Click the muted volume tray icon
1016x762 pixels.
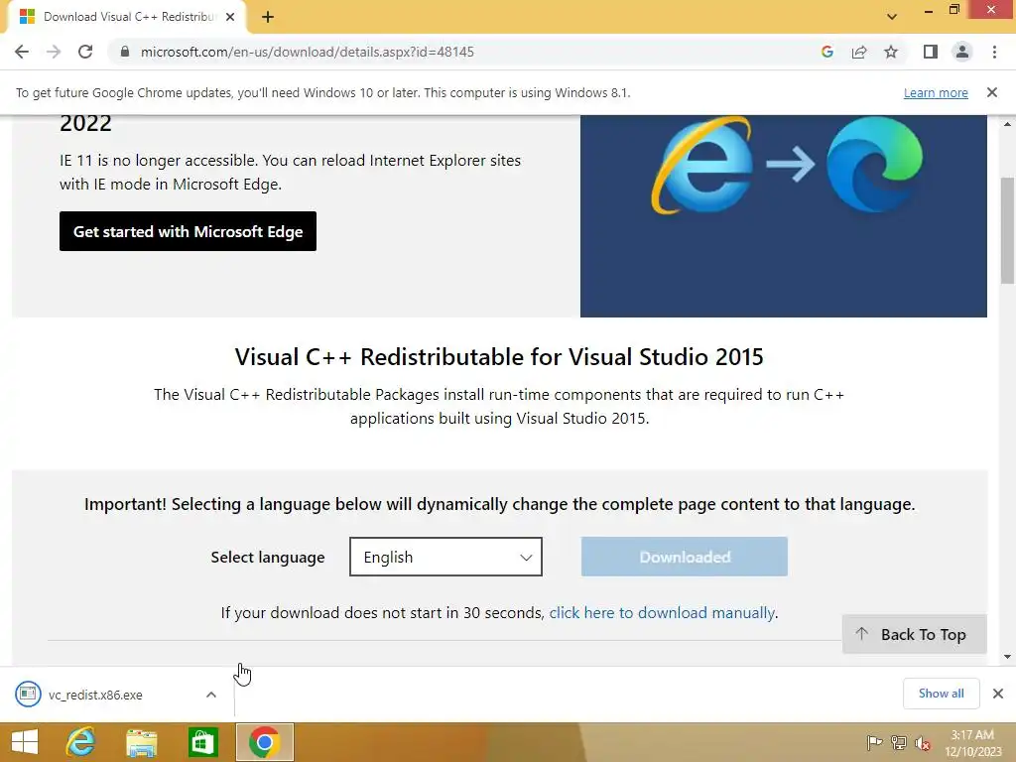[x=923, y=743]
